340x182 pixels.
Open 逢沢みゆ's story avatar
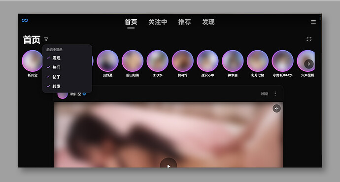point(207,61)
